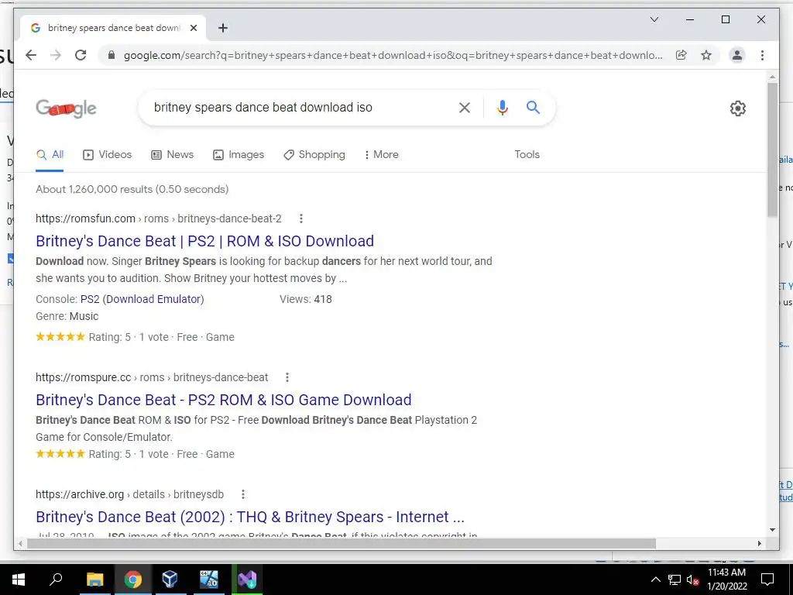This screenshot has height=595, width=793.
Task: Click the padlock site info icon
Action: pyautogui.click(x=112, y=55)
